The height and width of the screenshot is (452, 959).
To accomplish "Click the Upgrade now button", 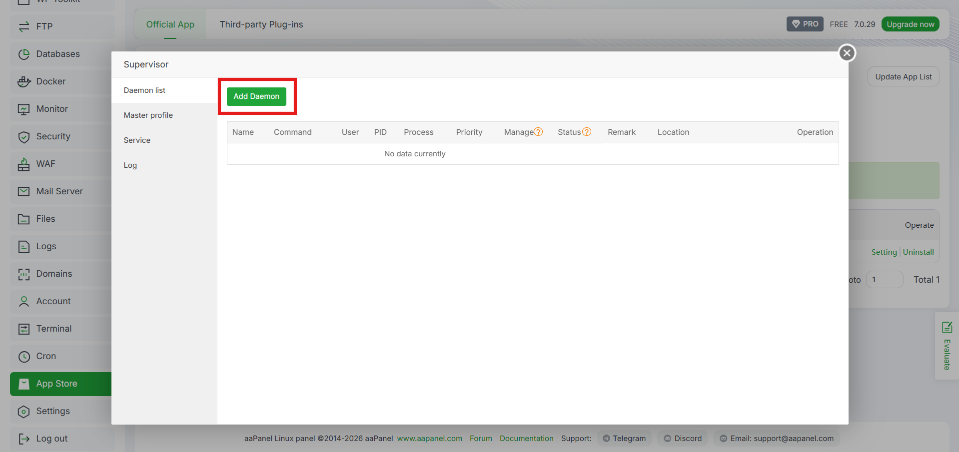I will click(911, 24).
